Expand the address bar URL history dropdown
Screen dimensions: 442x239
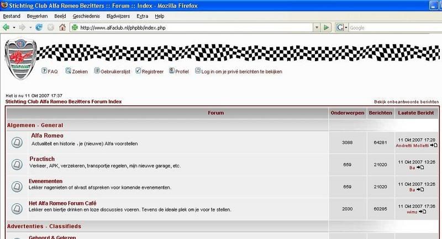tap(317, 28)
